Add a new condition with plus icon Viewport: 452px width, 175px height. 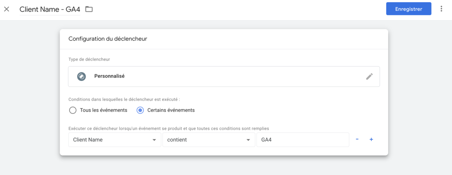(371, 139)
